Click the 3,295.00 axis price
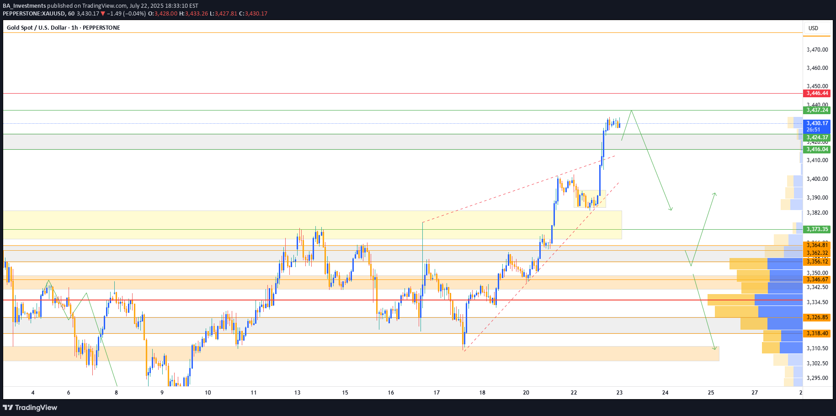 (x=817, y=378)
